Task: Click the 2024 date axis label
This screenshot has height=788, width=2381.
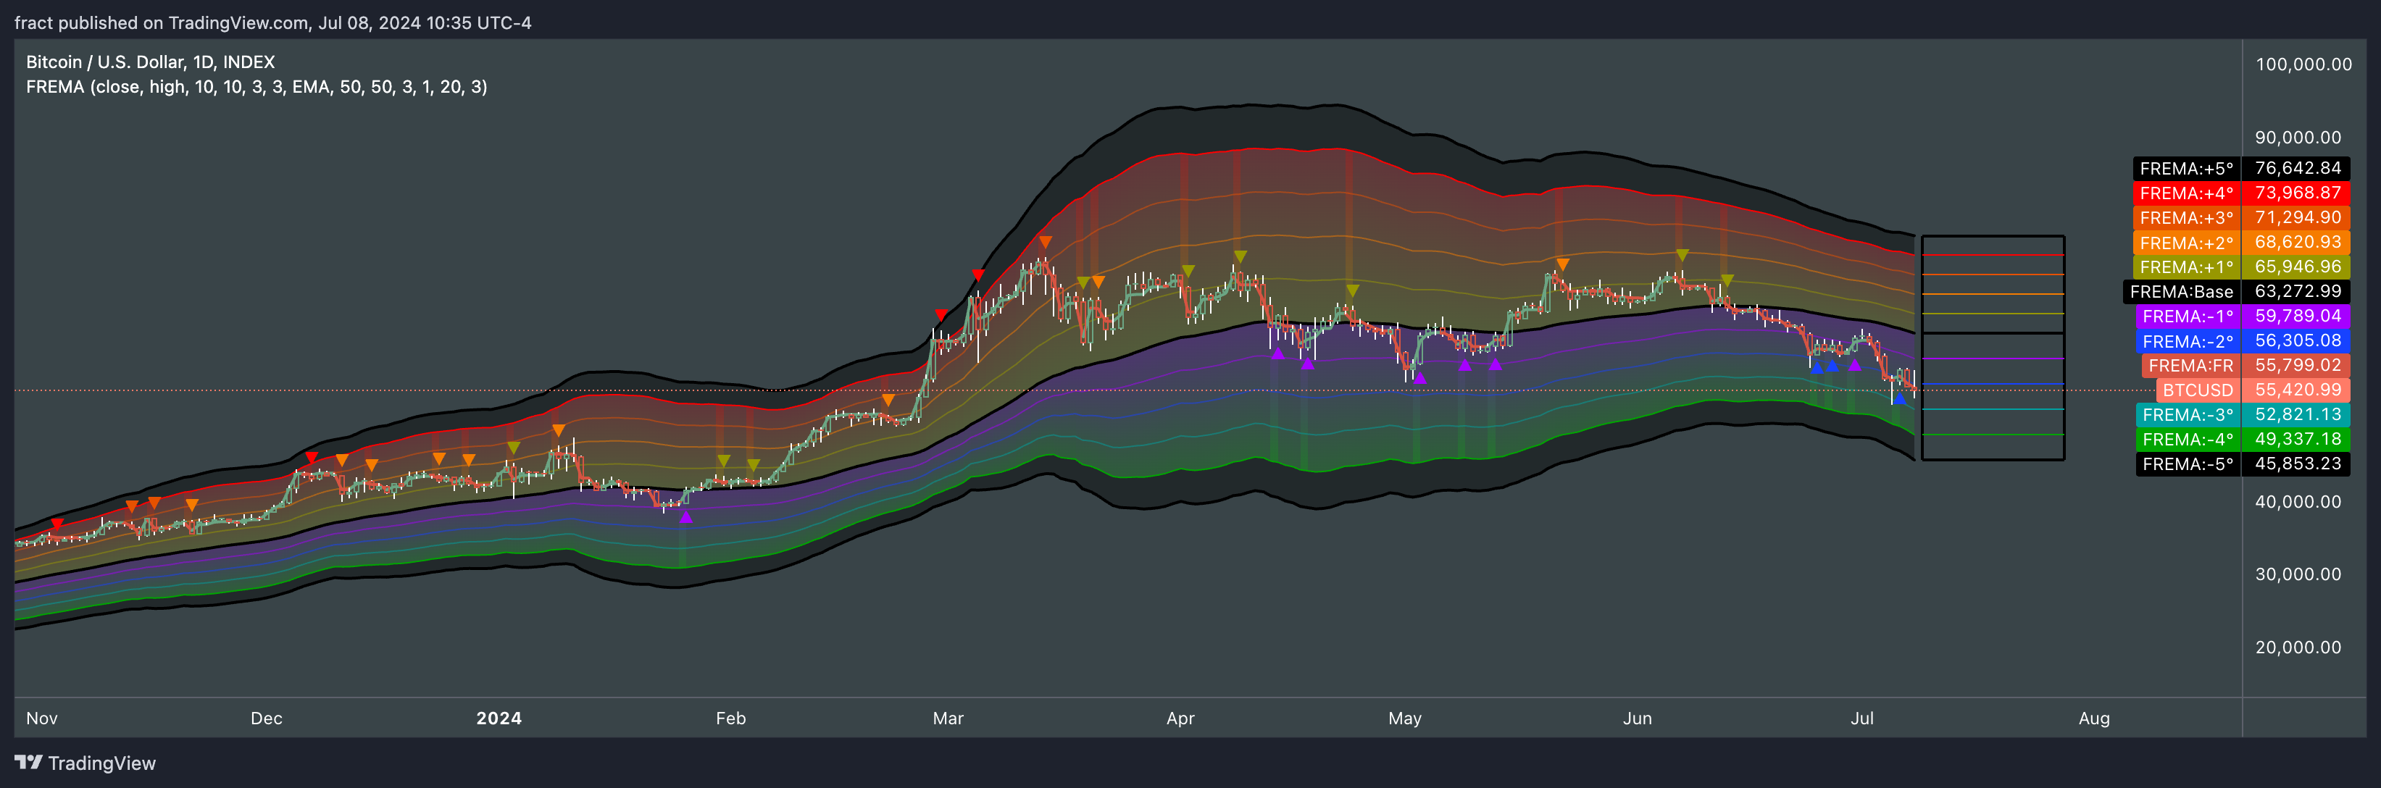Action: tap(499, 718)
